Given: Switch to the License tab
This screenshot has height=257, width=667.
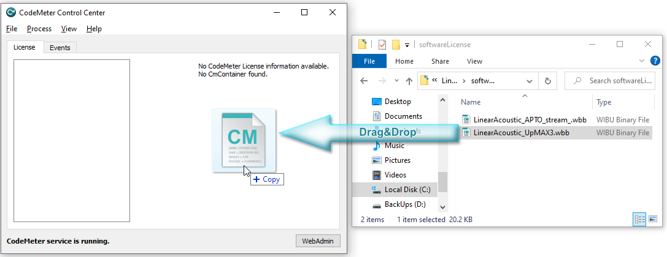Looking at the screenshot, I should [25, 47].
